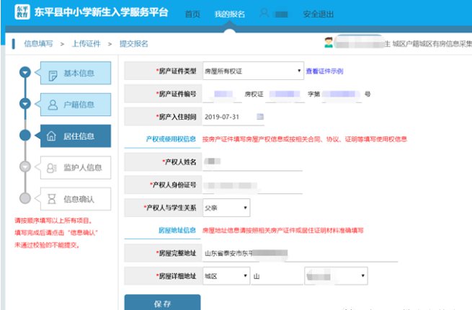This screenshot has width=472, height=310.
Task: Switch to the 我的报名 tab
Action: coord(228,14)
